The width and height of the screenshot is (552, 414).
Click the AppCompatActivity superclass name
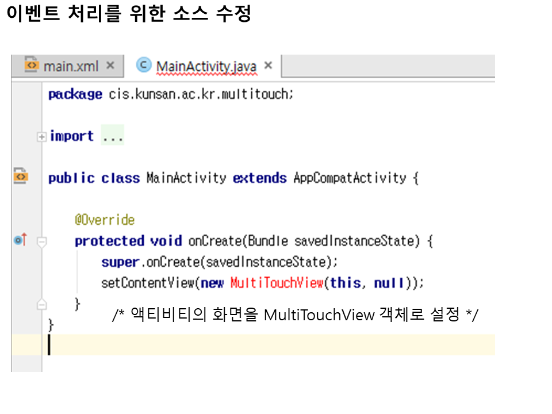[x=350, y=178]
